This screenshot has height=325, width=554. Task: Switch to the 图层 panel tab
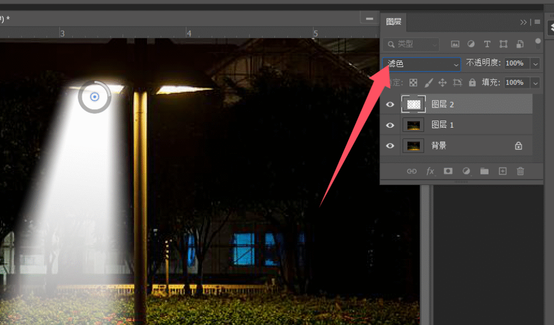(394, 22)
